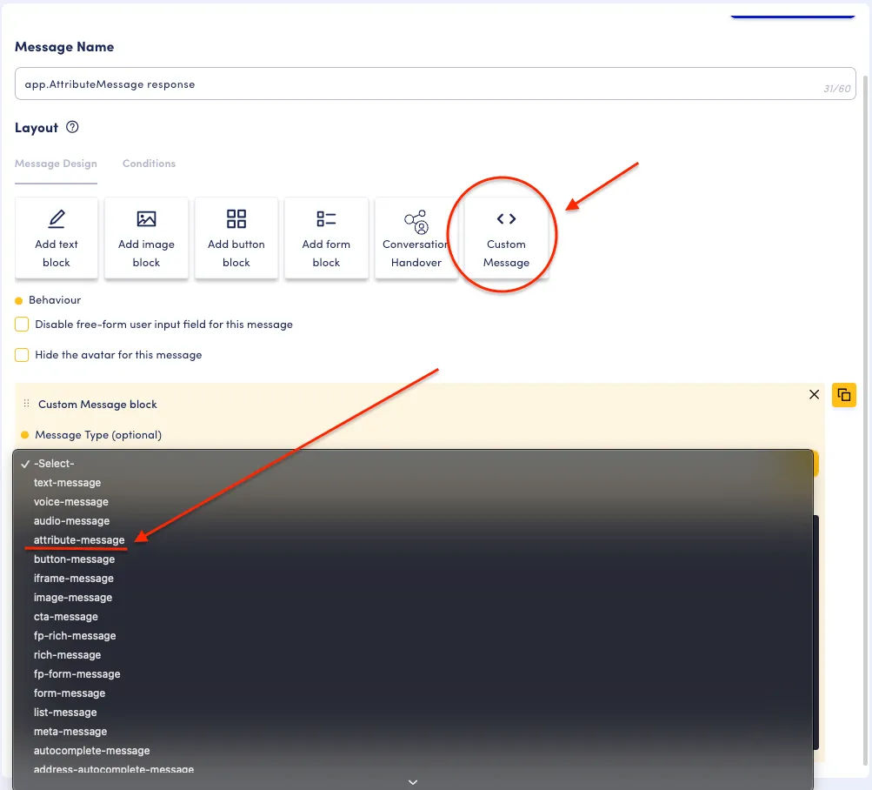Select text-message from the dropdown list

[x=413, y=483]
